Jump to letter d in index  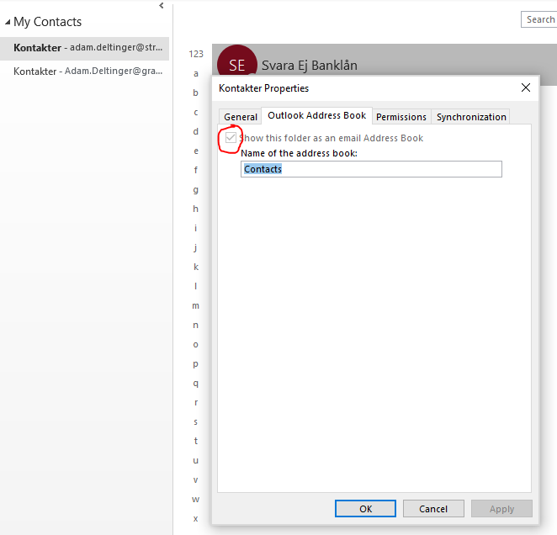point(196,131)
